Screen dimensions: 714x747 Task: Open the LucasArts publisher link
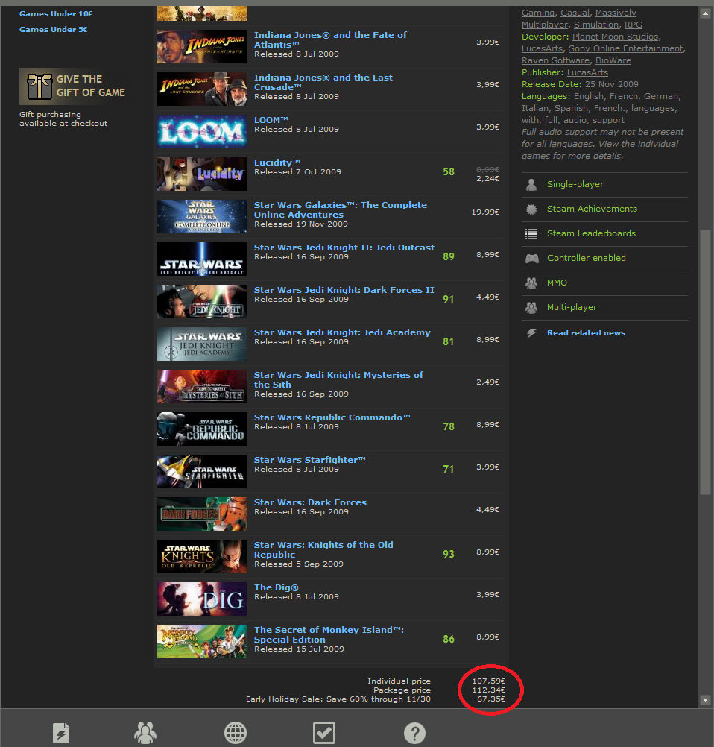(587, 72)
